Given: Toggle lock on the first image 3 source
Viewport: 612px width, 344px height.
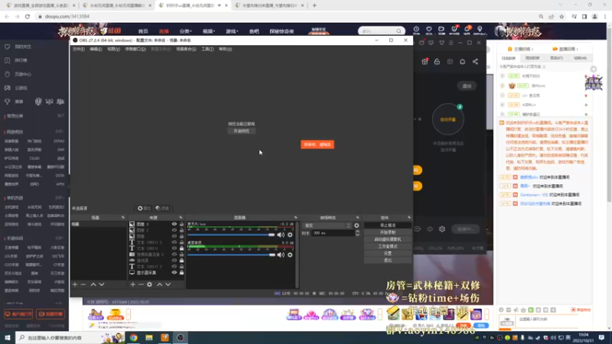Looking at the screenshot, I should point(181,224).
